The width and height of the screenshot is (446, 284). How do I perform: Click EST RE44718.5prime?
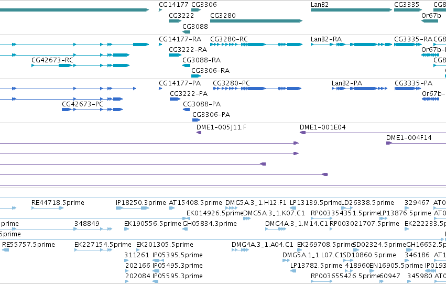48,208
